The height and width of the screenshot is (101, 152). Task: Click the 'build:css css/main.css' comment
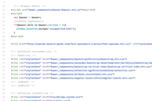point(32,93)
